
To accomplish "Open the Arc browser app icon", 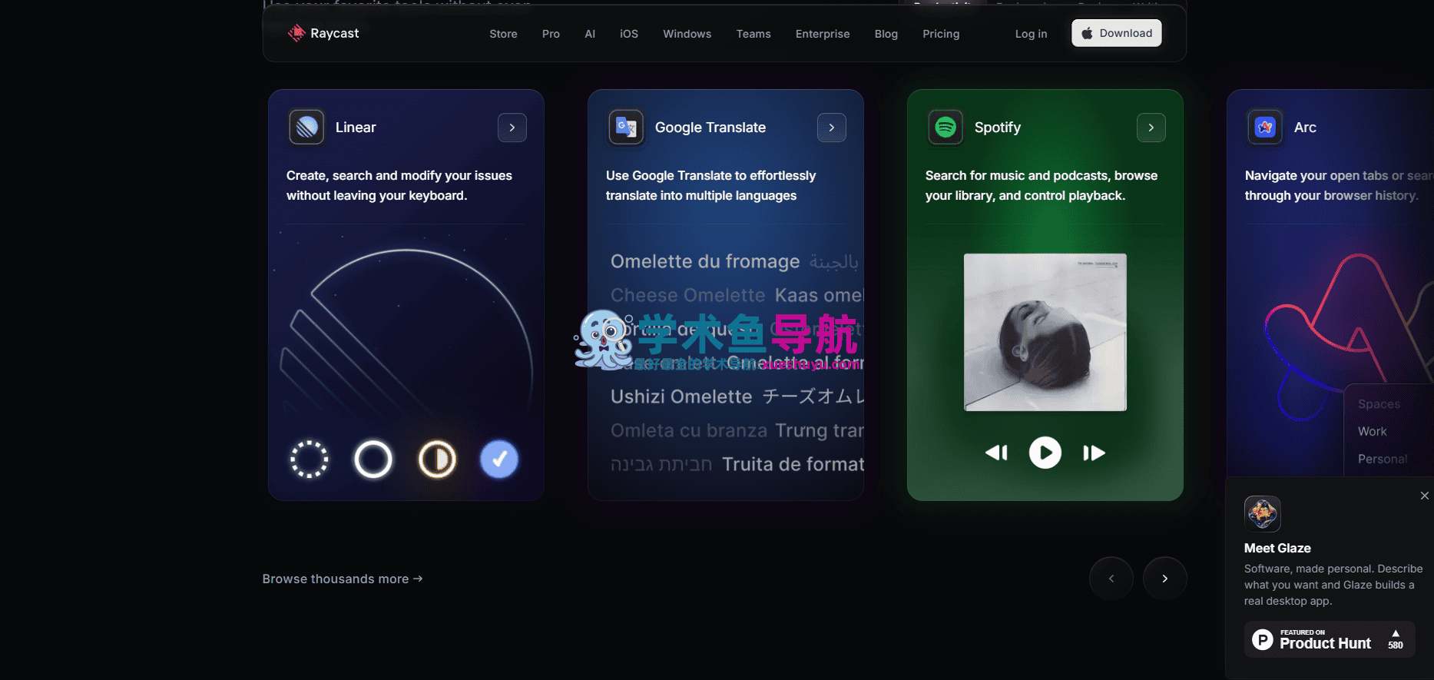I will coord(1265,128).
